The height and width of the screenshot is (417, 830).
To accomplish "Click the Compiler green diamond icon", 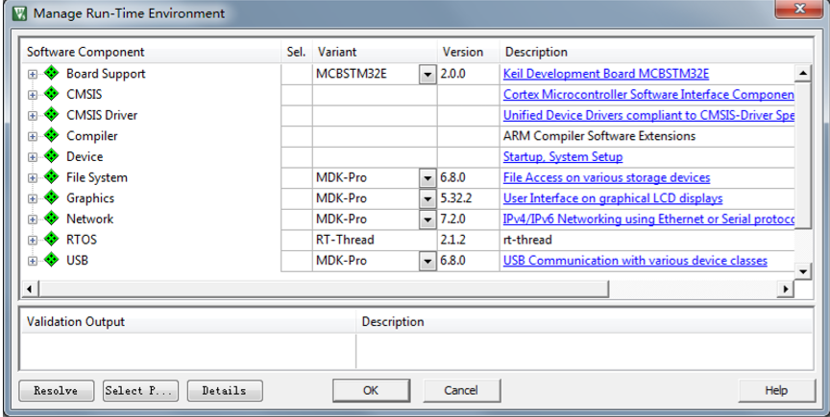I will 51,135.
